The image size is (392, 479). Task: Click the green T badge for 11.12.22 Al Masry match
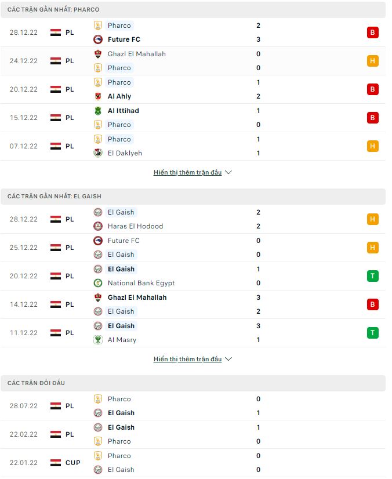click(x=373, y=333)
